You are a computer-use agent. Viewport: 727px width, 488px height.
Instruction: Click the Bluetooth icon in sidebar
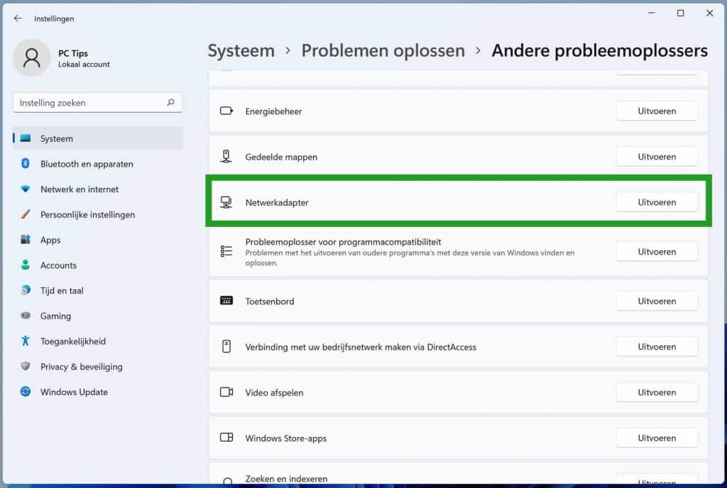(x=26, y=163)
